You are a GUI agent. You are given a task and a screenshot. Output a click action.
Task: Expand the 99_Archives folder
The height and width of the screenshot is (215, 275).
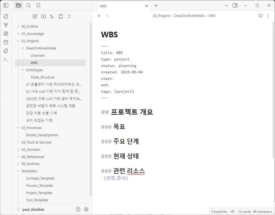(18, 164)
